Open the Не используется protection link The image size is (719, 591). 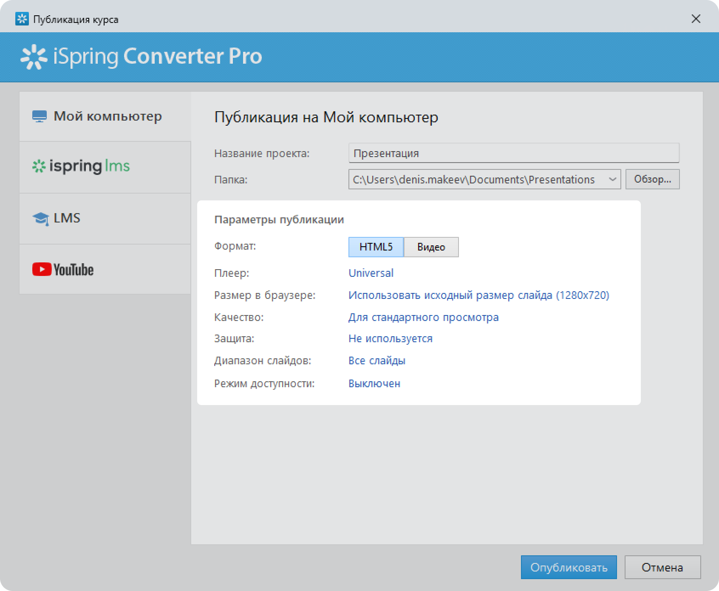(391, 339)
